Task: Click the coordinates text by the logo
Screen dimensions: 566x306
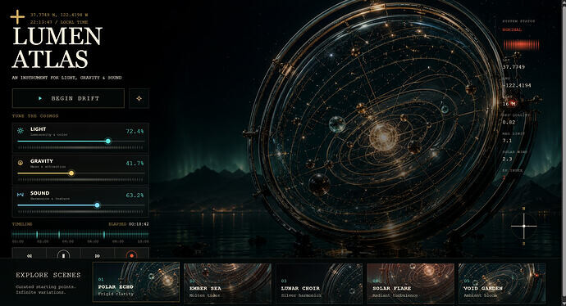Action: tap(59, 15)
